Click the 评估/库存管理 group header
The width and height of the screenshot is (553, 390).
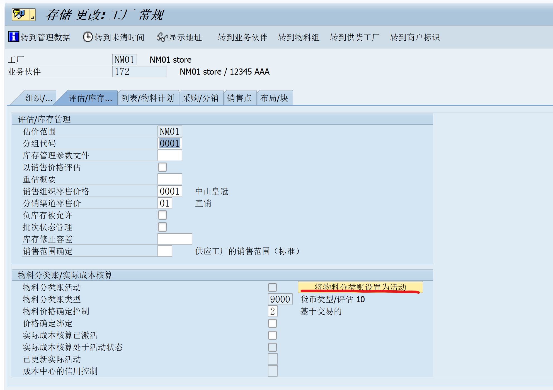tap(222, 119)
